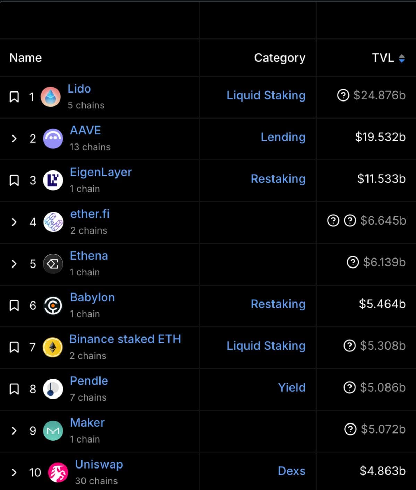The image size is (416, 490).
Task: Toggle bookmark for EigenLayer
Action: (x=14, y=181)
